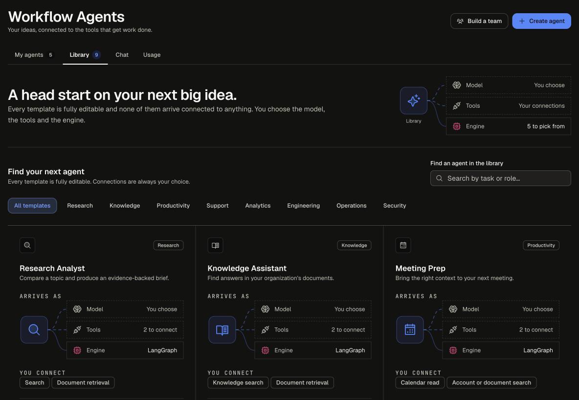Click the Knowledge Assistant small book icon
Image resolution: width=579 pixels, height=400 pixels.
[x=215, y=245]
